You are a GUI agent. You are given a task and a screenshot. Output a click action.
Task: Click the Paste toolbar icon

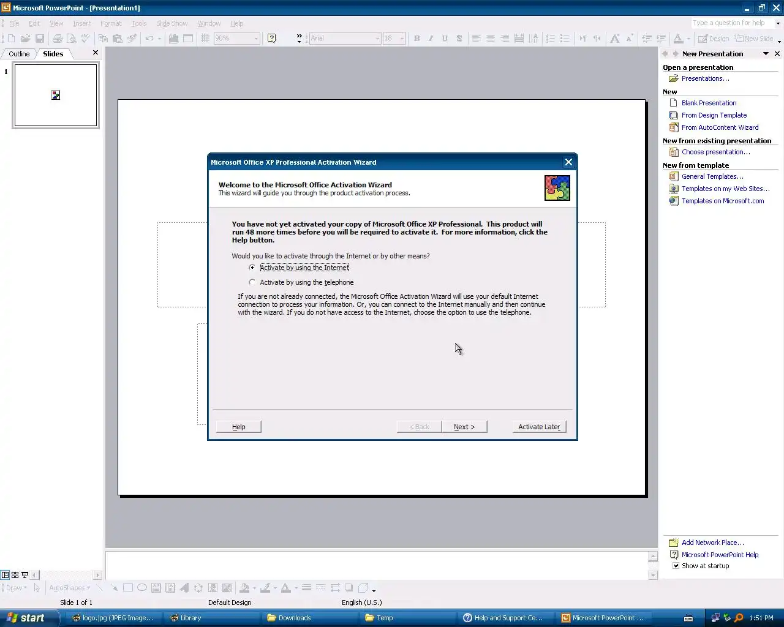point(117,39)
